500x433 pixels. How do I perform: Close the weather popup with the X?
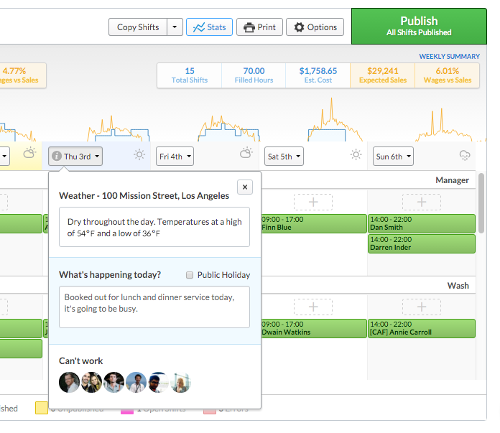244,187
